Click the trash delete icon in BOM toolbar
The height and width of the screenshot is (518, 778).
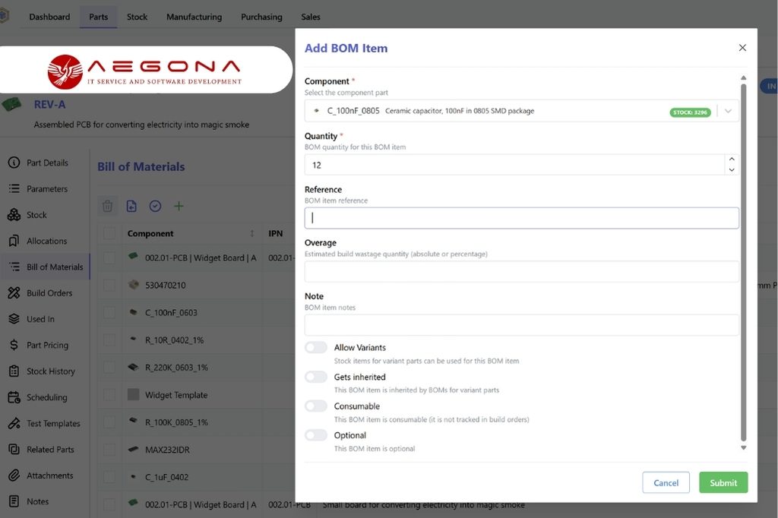tap(108, 206)
